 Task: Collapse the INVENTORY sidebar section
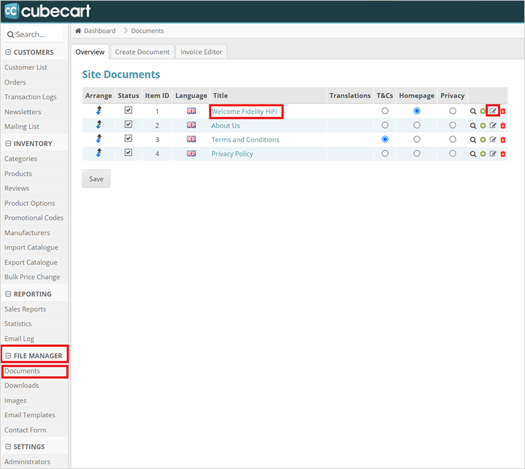point(9,143)
